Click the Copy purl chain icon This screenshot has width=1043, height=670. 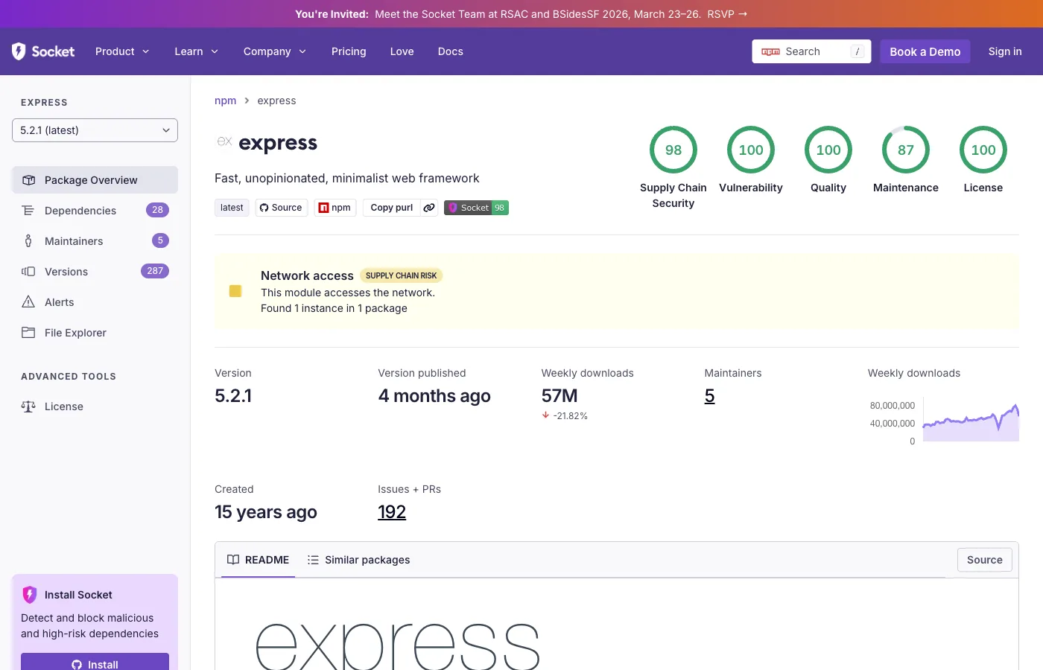click(428, 208)
